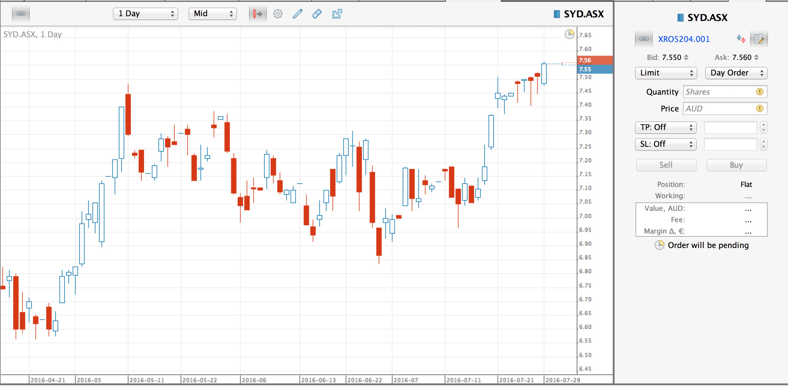Expand the Day Order duration dropdown
The height and width of the screenshot is (387, 788).
click(736, 73)
